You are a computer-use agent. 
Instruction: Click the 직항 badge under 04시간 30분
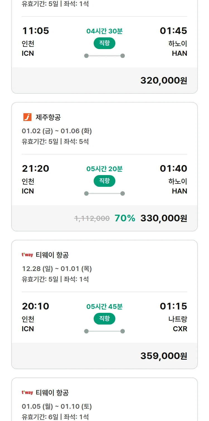104,43
